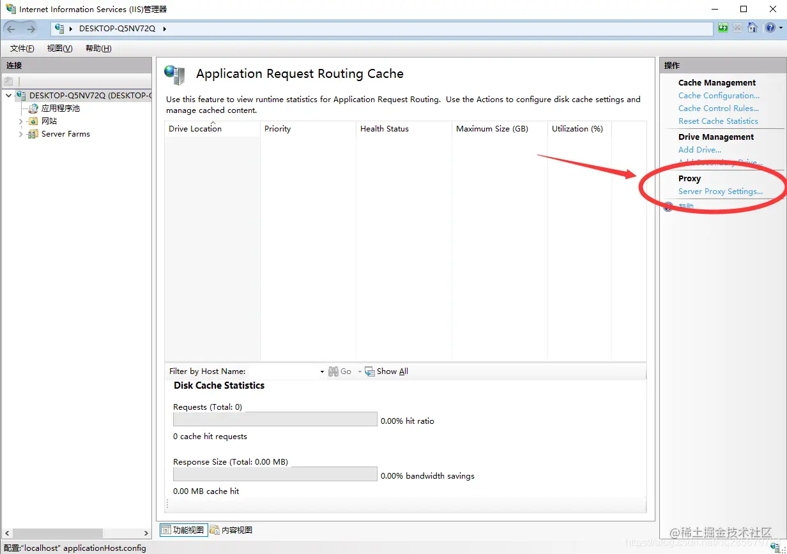The image size is (787, 554).
Task: Click right arrow of connections scrollbar
Action: [146, 533]
